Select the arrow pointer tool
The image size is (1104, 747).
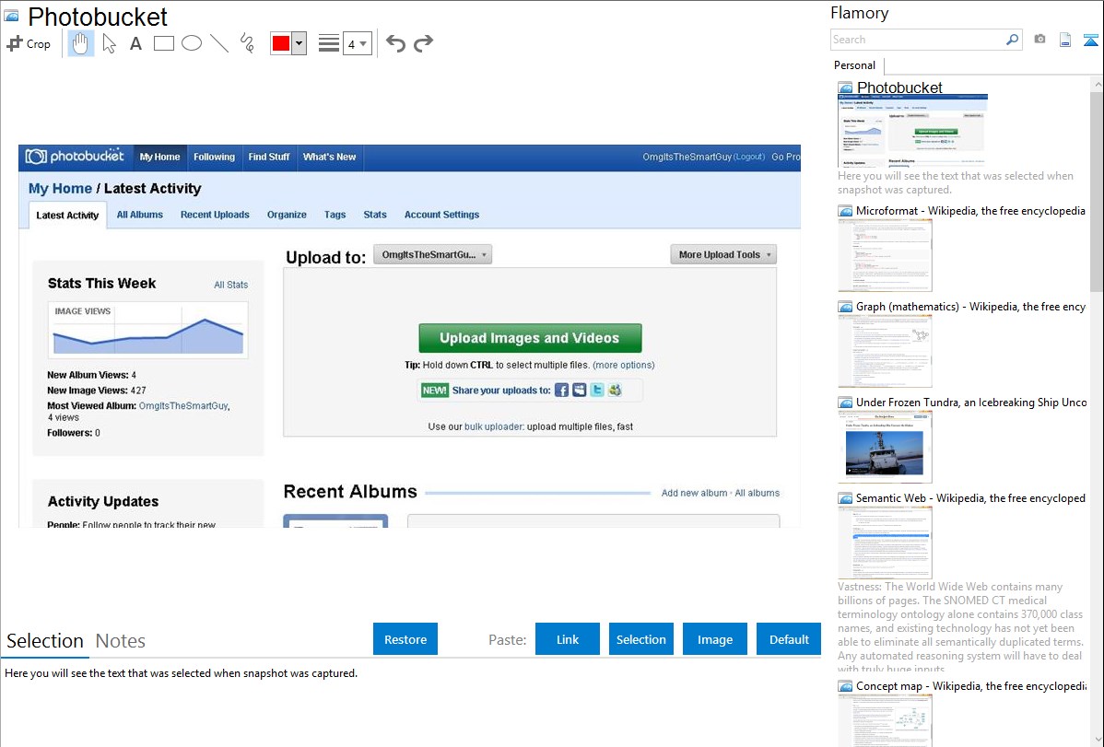109,43
